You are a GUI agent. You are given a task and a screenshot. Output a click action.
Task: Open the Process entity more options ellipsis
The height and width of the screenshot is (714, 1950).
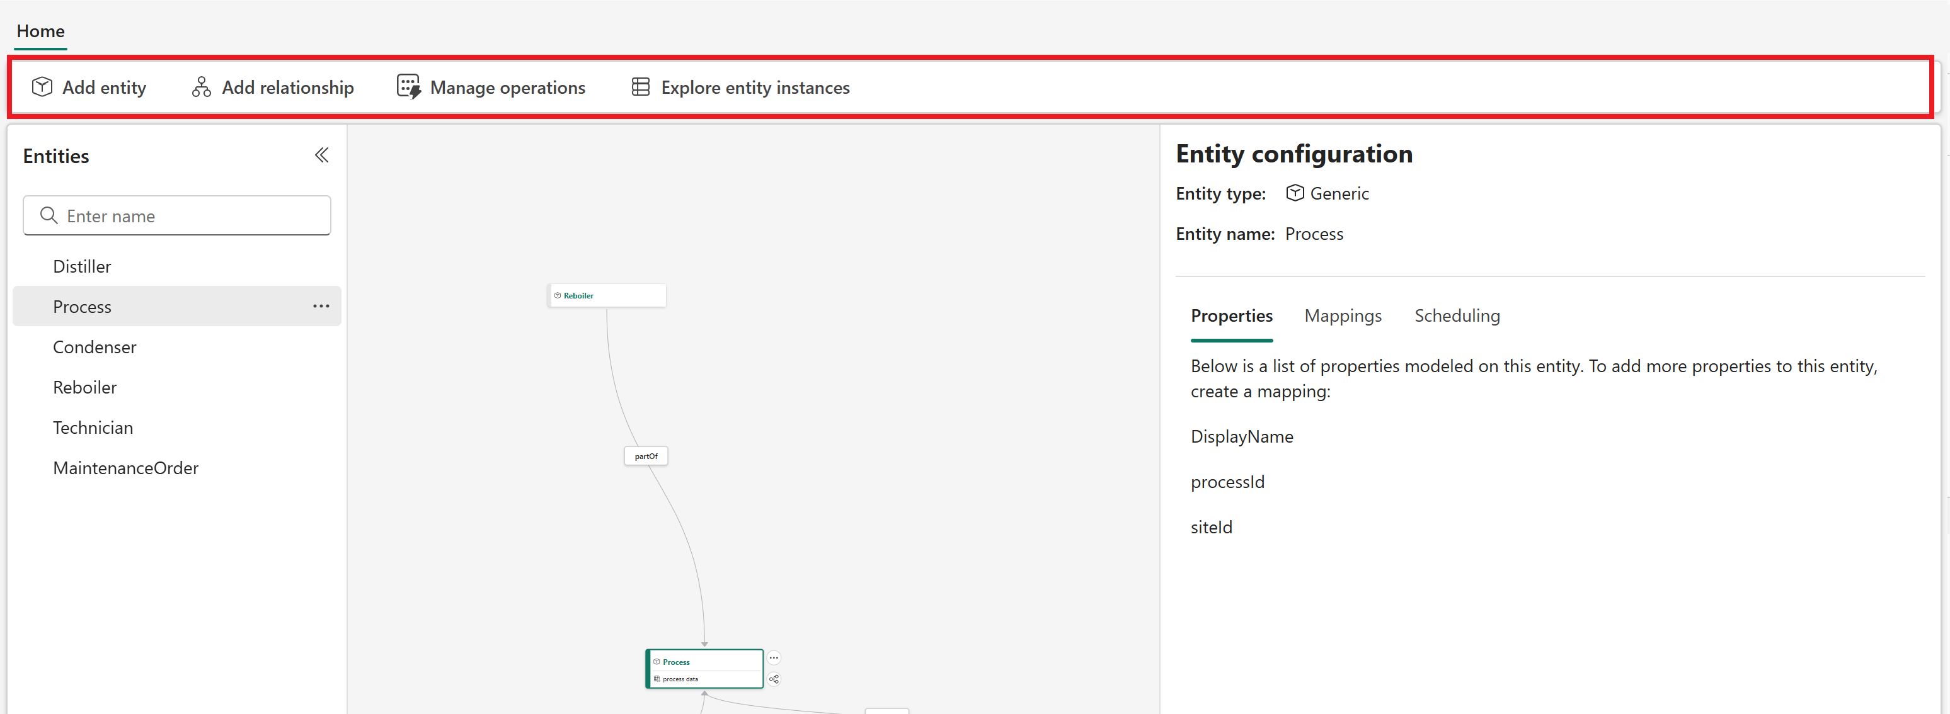321,307
